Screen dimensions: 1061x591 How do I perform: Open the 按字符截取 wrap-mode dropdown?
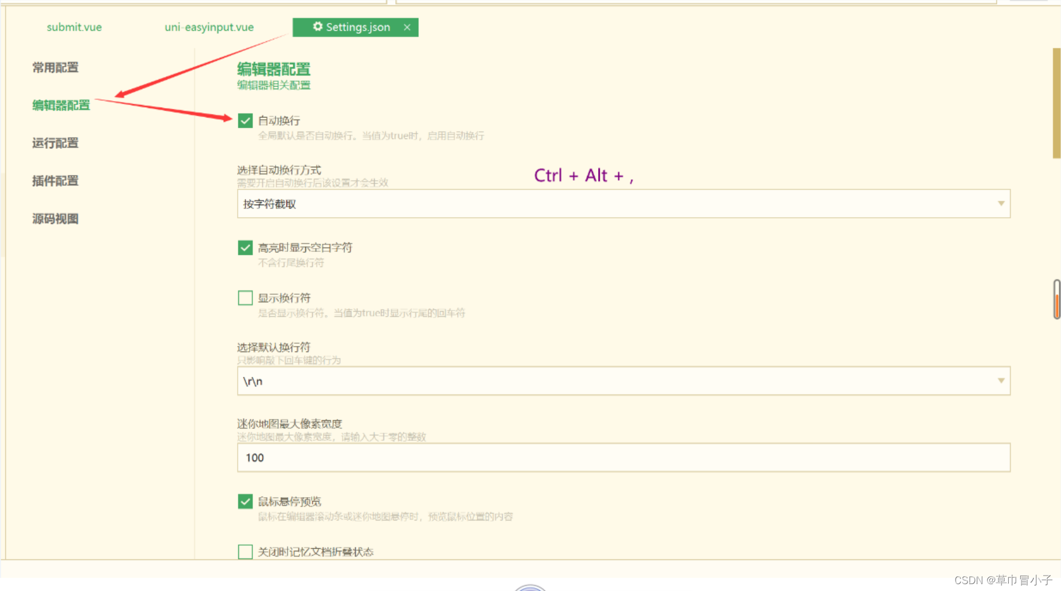click(573, 203)
